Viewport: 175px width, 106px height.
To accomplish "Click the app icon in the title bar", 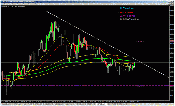I will click(x=2, y=2).
